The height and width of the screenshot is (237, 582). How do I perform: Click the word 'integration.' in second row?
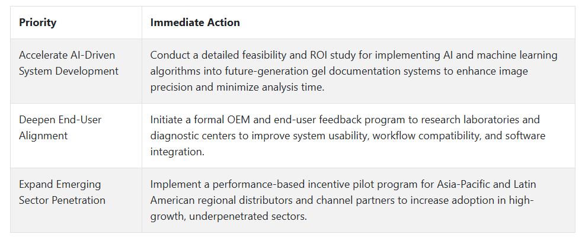pos(177,152)
